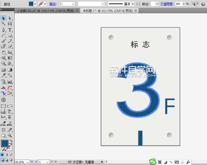The image size is (207, 165).
Task: Set paint mode to Color
Action: click(2, 155)
